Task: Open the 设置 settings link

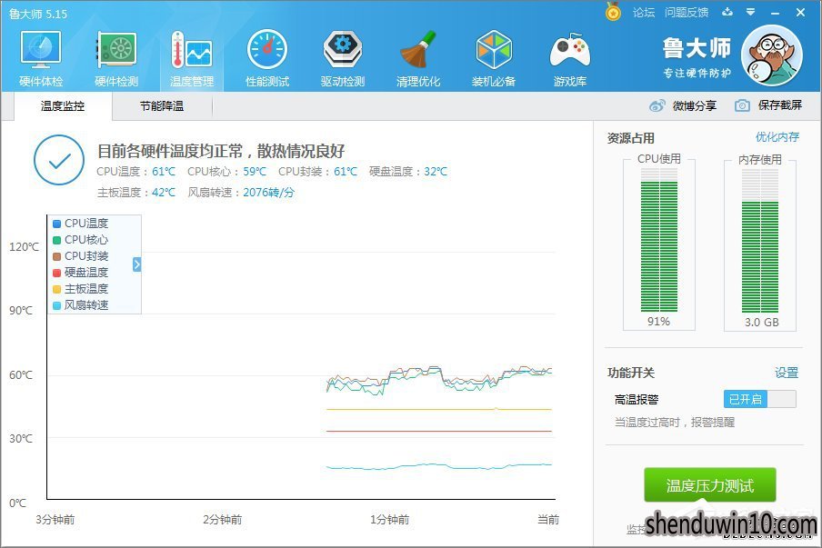Action: [x=787, y=373]
